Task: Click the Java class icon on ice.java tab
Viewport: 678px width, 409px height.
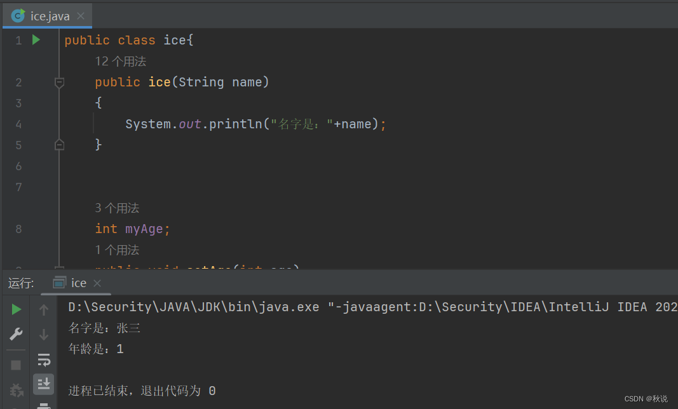Action: 18,16
